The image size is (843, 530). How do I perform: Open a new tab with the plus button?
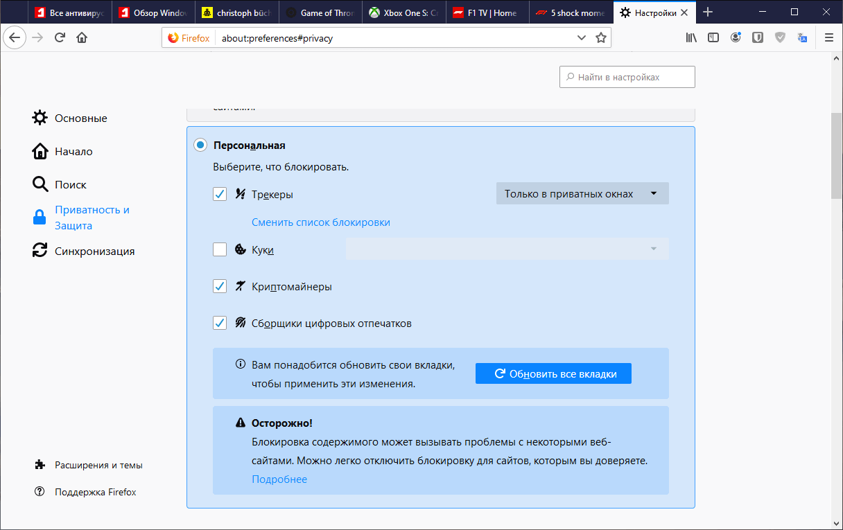click(707, 12)
